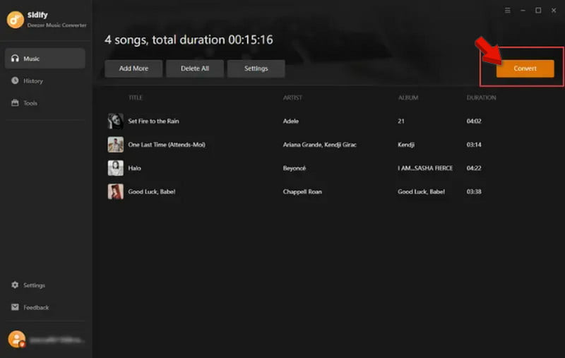
Task: Click the artist name Chappell Roan
Action: click(302, 191)
